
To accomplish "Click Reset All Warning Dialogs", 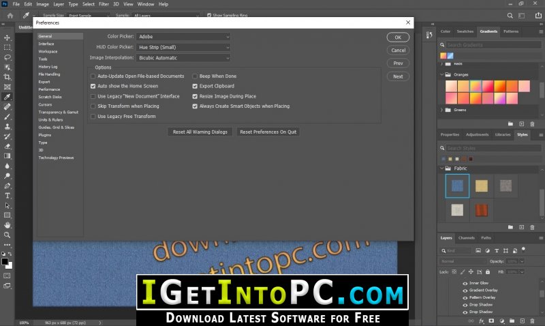I will (x=200, y=132).
